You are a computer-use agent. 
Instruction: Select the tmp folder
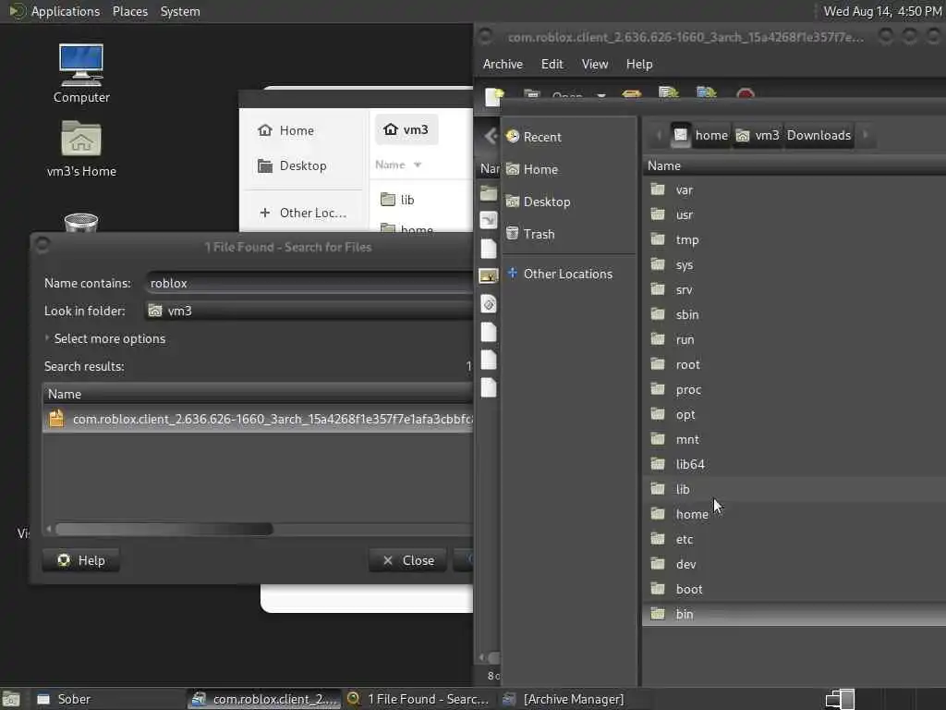point(794,239)
